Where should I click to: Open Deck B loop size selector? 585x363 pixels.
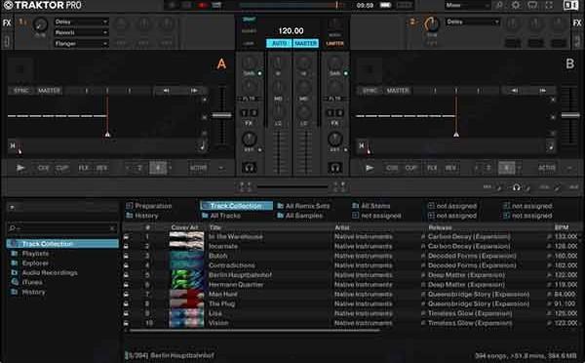(506, 168)
